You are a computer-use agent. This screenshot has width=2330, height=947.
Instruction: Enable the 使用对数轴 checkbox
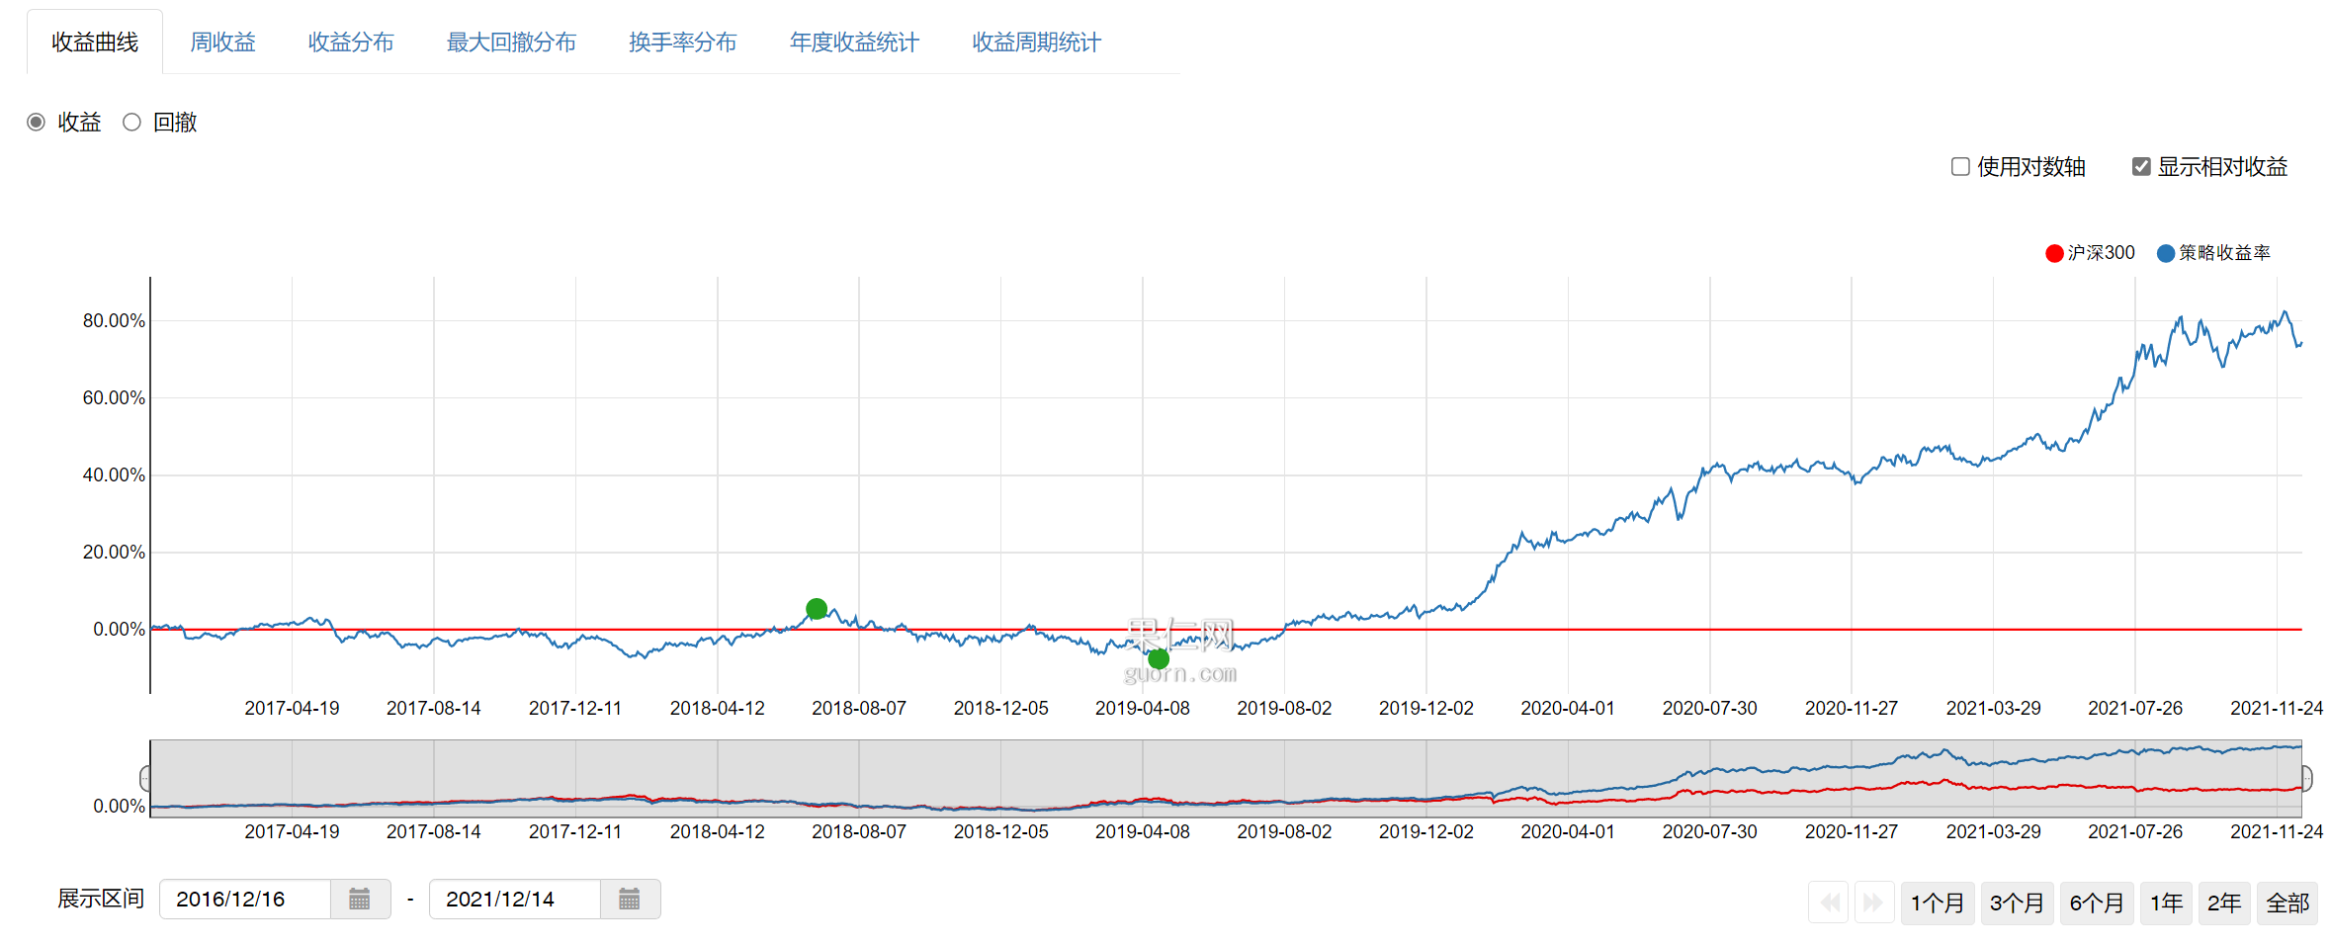pyautogui.click(x=1960, y=167)
